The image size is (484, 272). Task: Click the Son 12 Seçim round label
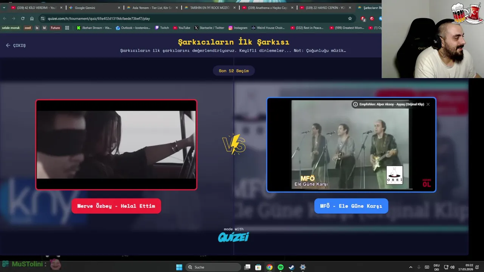[234, 71]
